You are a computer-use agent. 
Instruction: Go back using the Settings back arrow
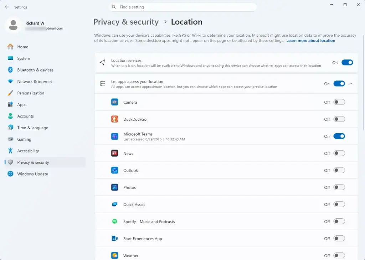(7, 7)
